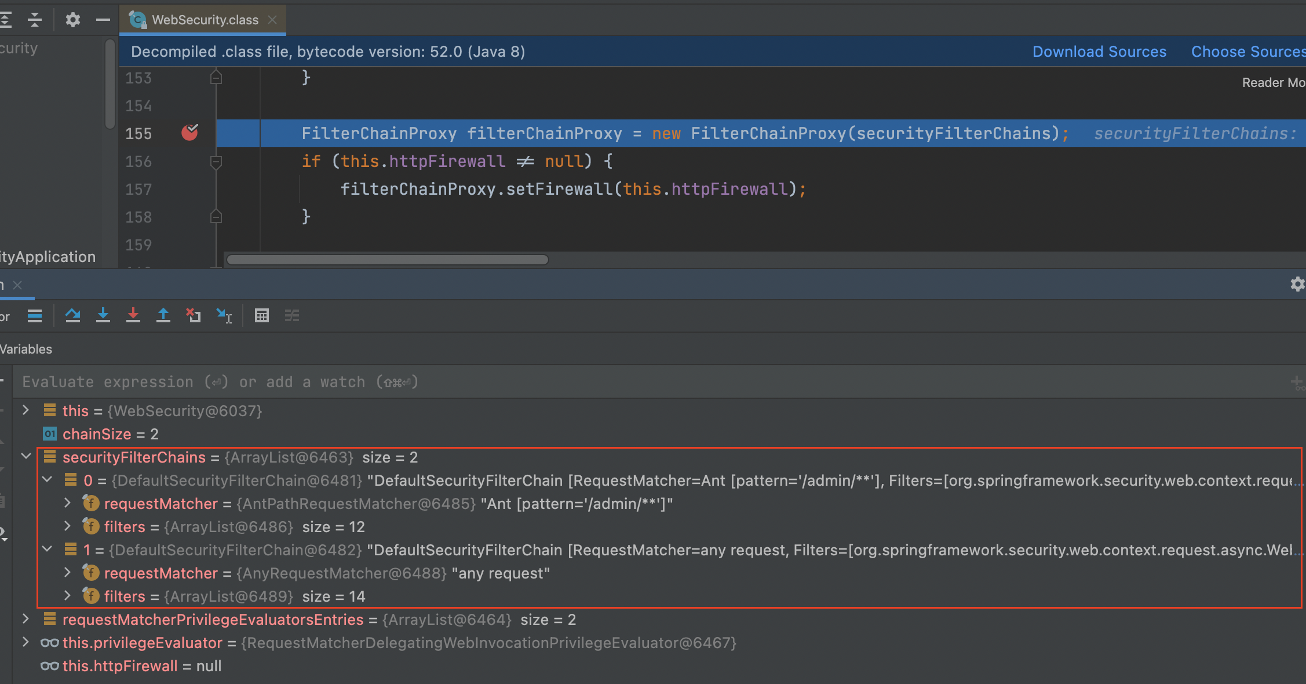Viewport: 1306px width, 684px height.
Task: Close the WebSecurity.class tab
Action: pos(272,20)
